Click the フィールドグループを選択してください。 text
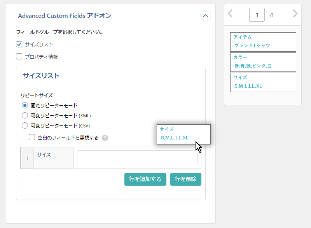311x228 pixels. coord(59,32)
